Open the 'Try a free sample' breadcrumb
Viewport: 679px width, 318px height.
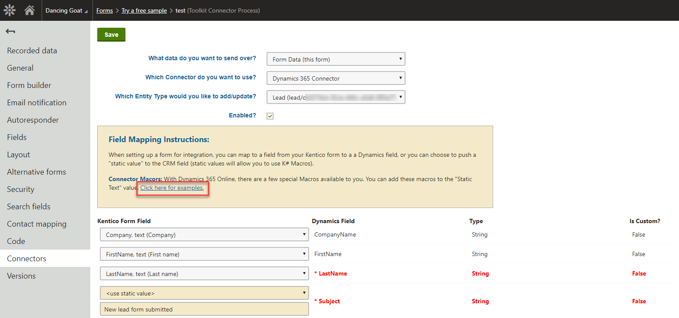(144, 10)
